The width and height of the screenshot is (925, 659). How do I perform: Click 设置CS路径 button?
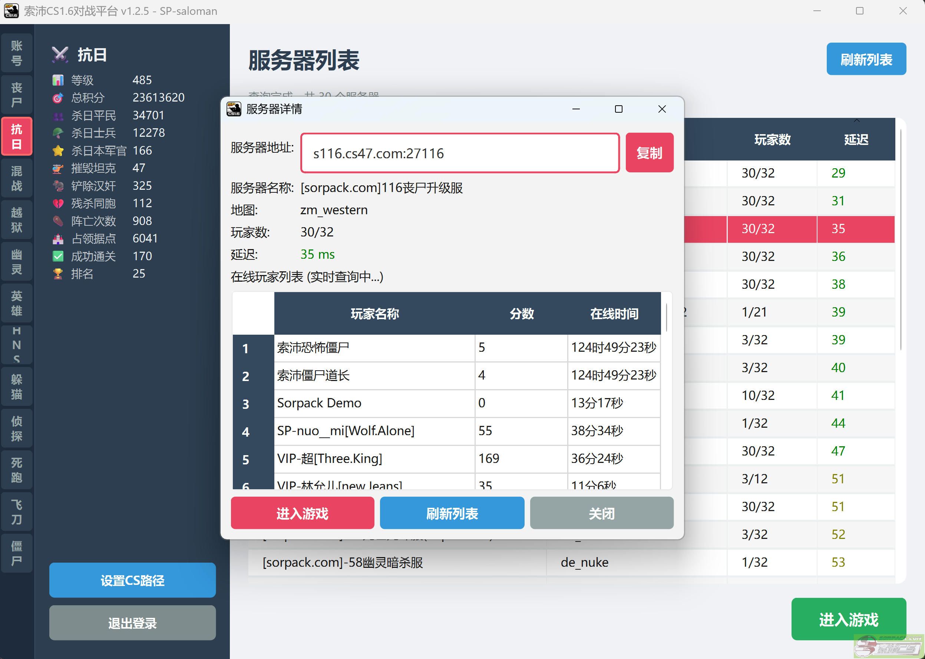pos(132,580)
